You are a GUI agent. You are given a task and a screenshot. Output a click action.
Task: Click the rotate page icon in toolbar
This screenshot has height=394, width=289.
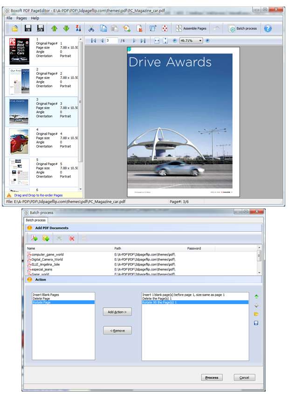[152, 28]
